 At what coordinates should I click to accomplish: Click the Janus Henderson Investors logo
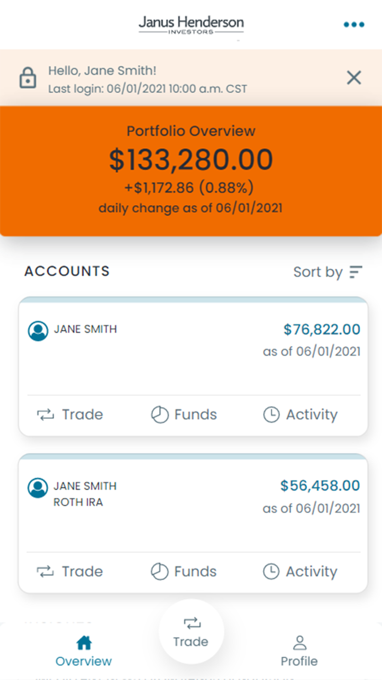191,24
